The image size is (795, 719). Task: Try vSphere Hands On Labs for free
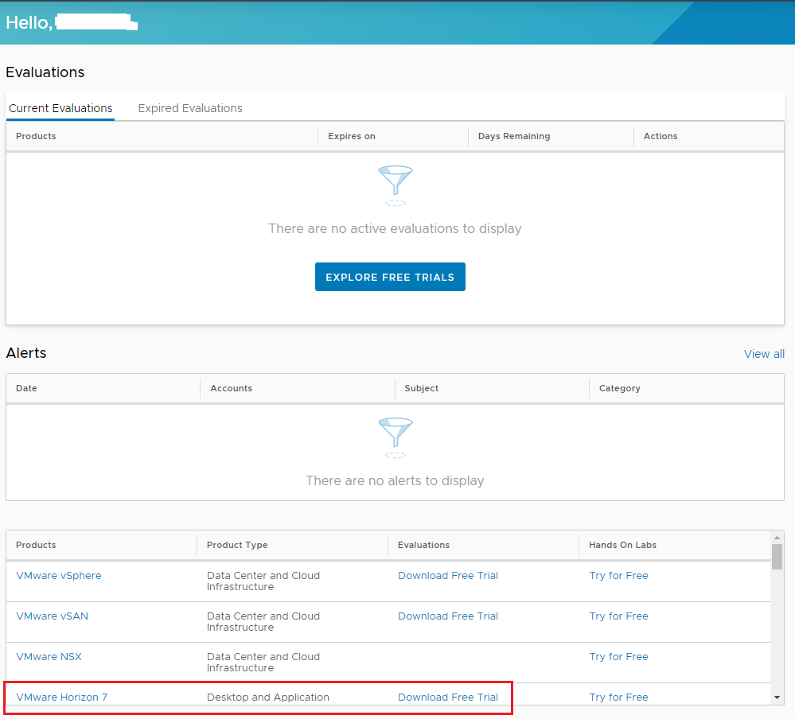(x=618, y=576)
